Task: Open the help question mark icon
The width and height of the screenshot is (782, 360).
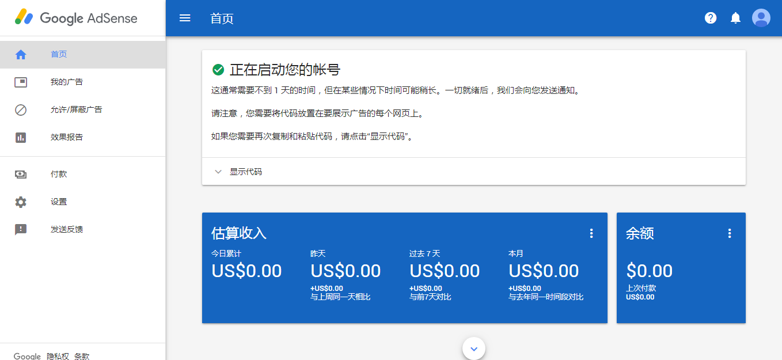Action: (711, 18)
